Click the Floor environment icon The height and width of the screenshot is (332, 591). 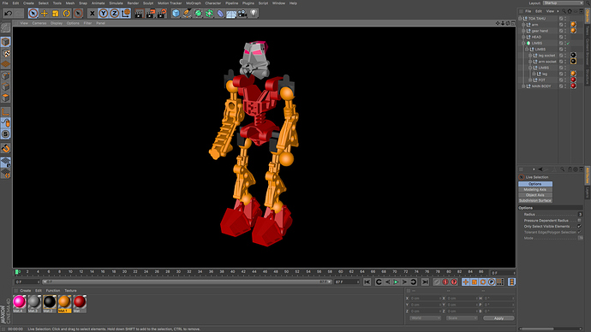coord(231,14)
